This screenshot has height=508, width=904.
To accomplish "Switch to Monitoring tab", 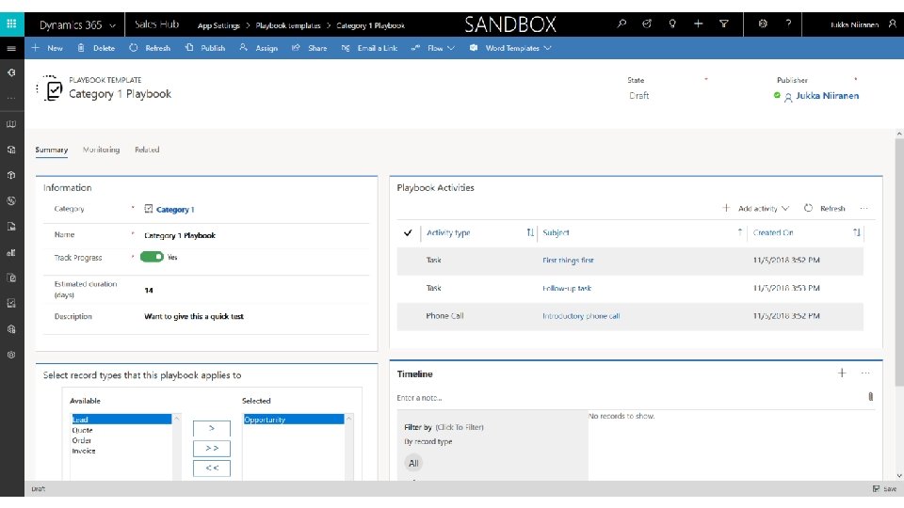I will [101, 150].
